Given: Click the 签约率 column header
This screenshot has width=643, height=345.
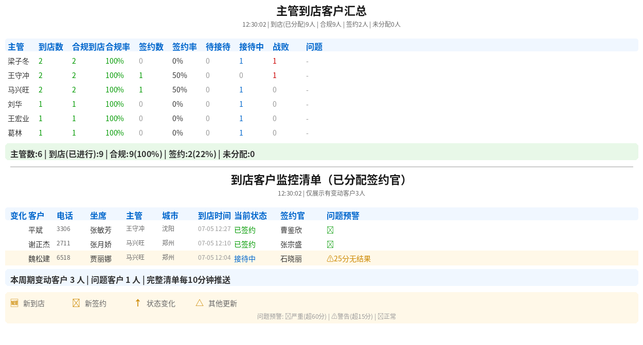Looking at the screenshot, I should (x=185, y=47).
